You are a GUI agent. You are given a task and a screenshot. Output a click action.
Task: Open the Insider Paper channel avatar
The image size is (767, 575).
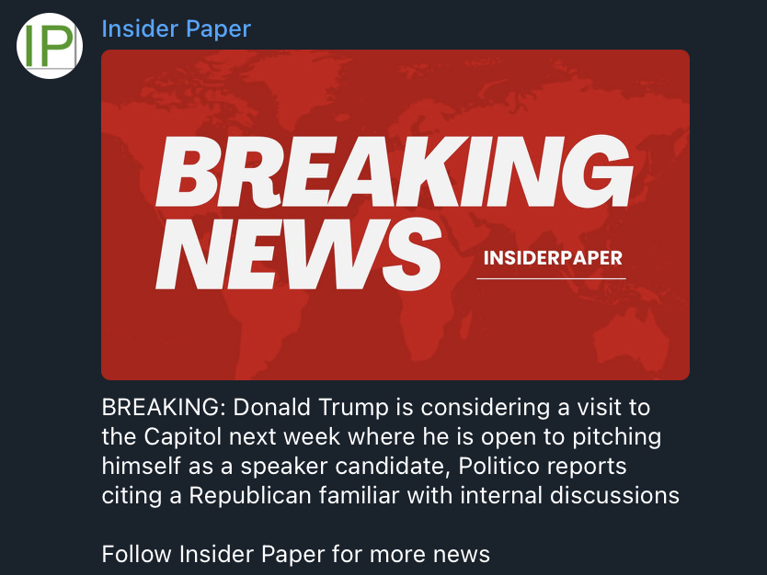pos(50,46)
